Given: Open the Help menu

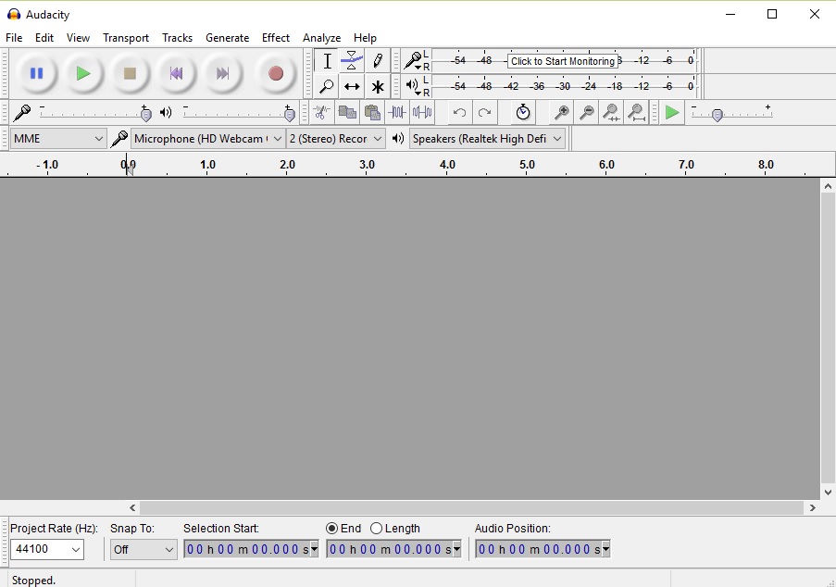Looking at the screenshot, I should (x=365, y=38).
